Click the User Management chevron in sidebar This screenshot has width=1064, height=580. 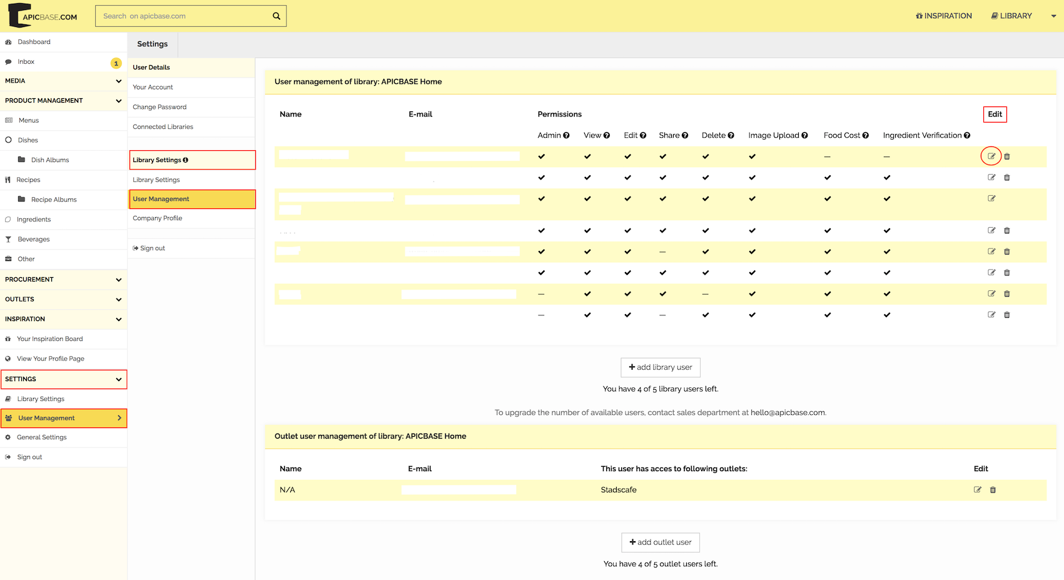119,418
